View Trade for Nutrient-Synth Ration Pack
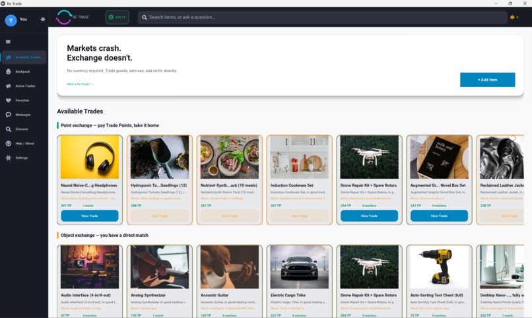The height and width of the screenshot is (318, 532). [229, 216]
